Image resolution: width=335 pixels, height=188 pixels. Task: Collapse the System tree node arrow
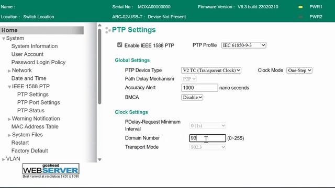click(x=4, y=39)
